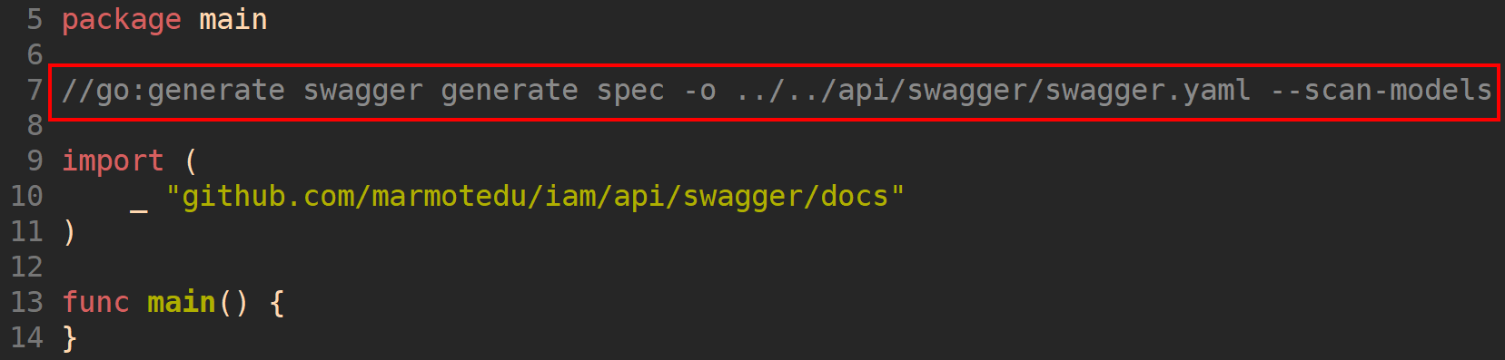
Task: Click the github.com/marmotedu/iam import string
Action: 535,196
